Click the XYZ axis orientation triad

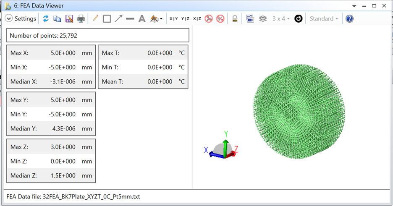coord(222,146)
